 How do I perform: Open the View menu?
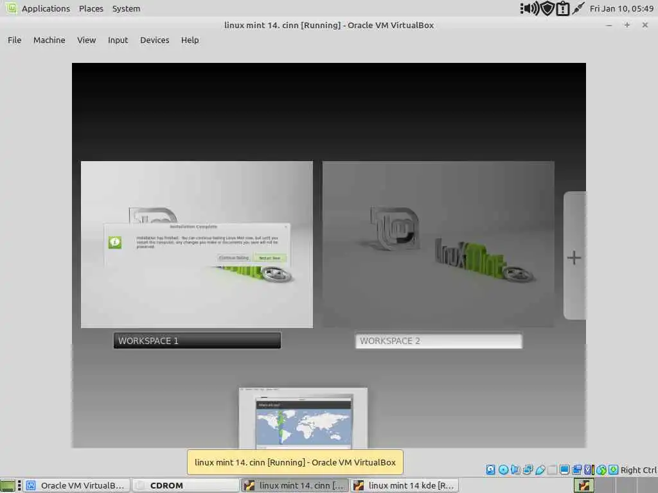(87, 40)
